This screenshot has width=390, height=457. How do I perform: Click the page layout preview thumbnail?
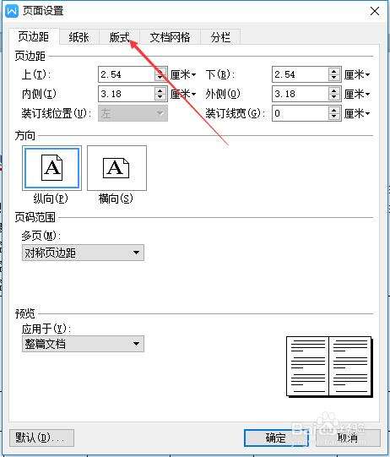point(329,367)
